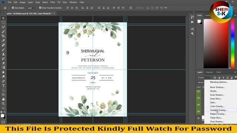The width and height of the screenshot is (237, 133).
Task: Filter layers by pixel layer icon
Action: [215, 78]
